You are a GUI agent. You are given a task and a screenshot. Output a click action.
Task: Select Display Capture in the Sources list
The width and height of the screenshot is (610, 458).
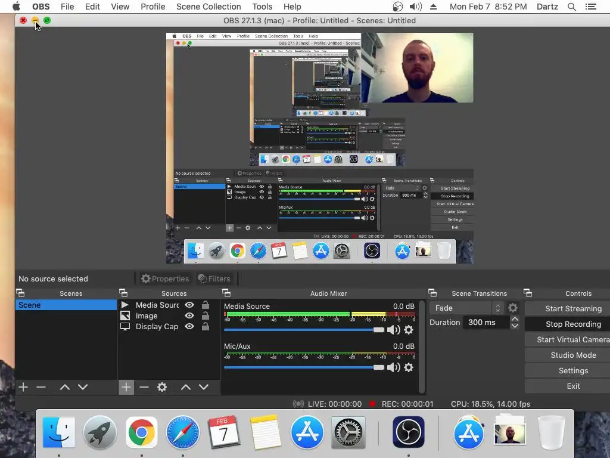[157, 326]
